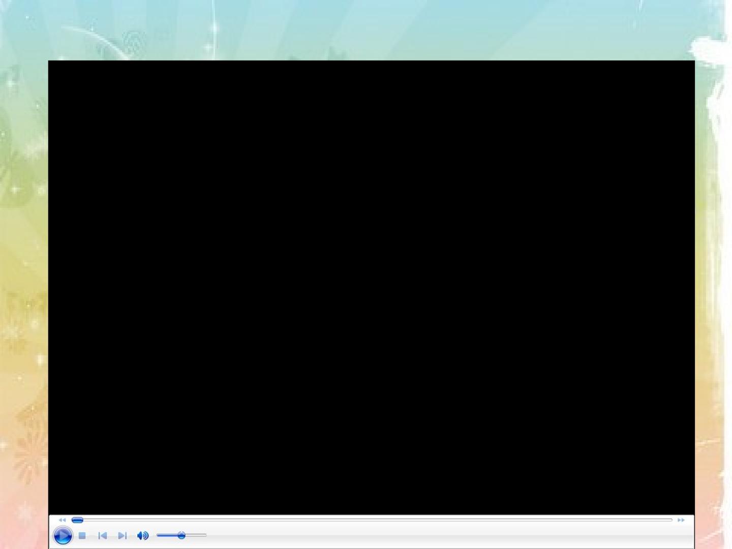Mute audio with the speaker icon
The height and width of the screenshot is (549, 732).
pyautogui.click(x=143, y=535)
